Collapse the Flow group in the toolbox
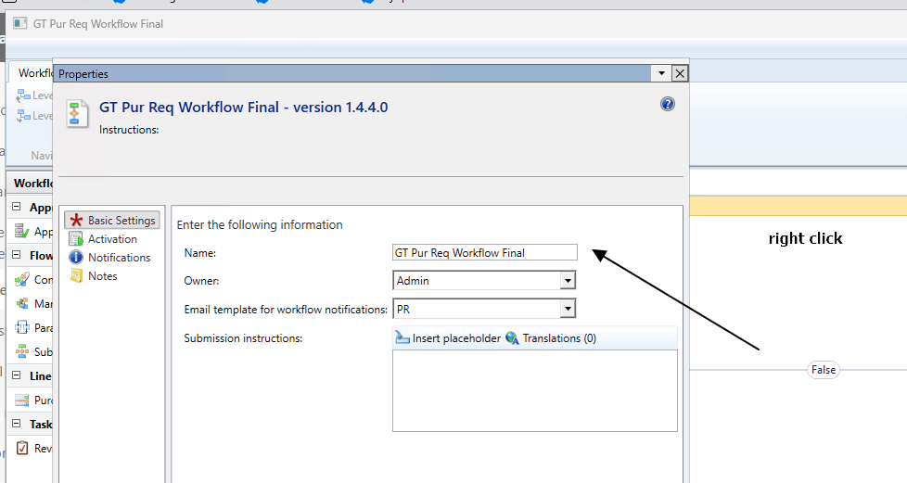 point(17,256)
